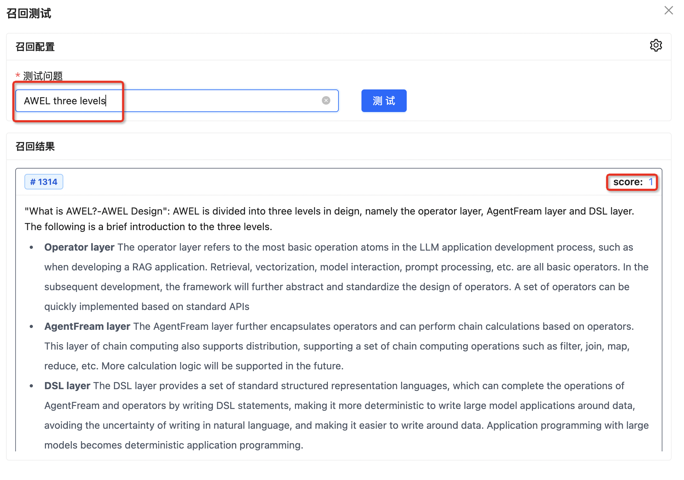
Task: Open recall settings gear icon
Action: [656, 46]
